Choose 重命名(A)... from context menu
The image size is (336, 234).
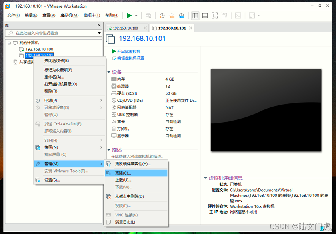(x=70, y=77)
